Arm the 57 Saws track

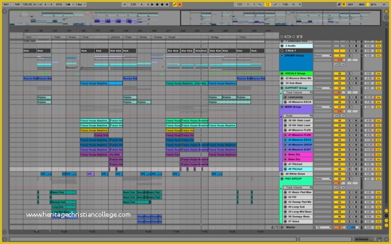pyautogui.click(x=356, y=221)
